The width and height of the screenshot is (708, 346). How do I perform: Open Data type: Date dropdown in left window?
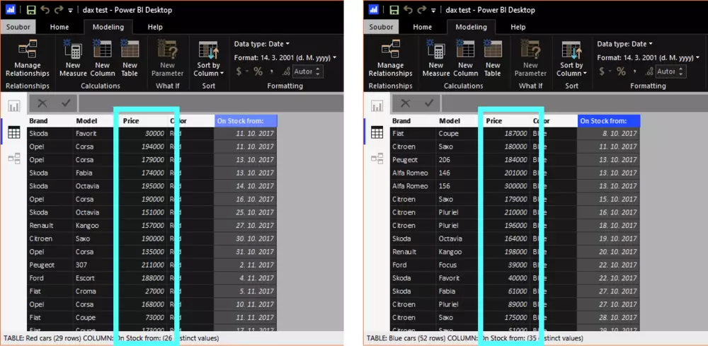click(262, 44)
